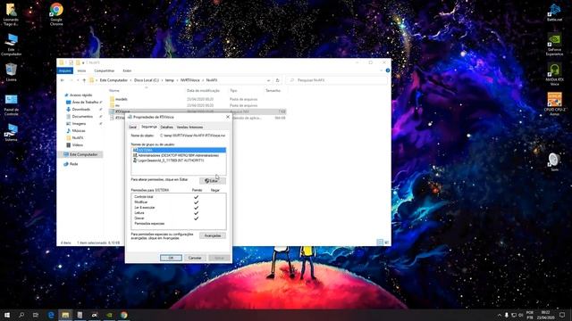Open Google Chrome from the taskbar

(x=124, y=315)
